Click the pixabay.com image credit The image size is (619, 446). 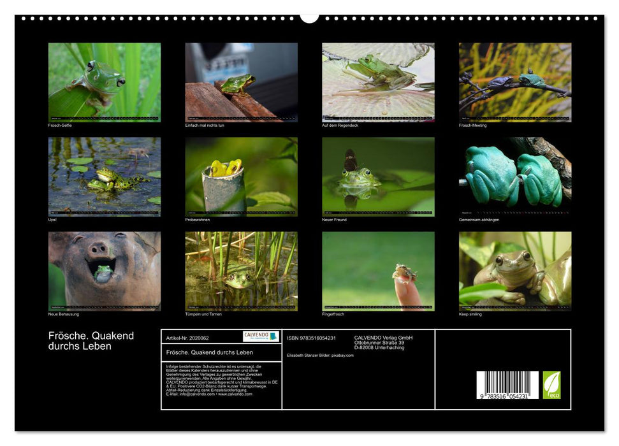coord(342,356)
